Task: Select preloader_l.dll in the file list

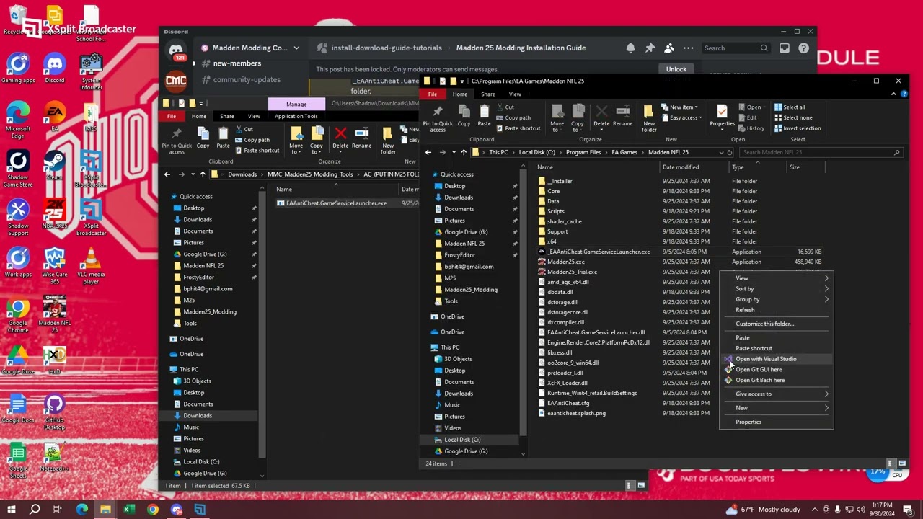Action: pyautogui.click(x=565, y=373)
